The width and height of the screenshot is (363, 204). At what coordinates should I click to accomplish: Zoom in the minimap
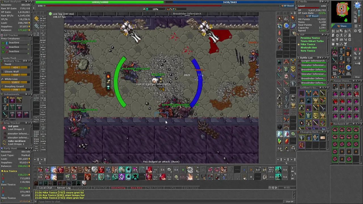pyautogui.click(x=355, y=17)
